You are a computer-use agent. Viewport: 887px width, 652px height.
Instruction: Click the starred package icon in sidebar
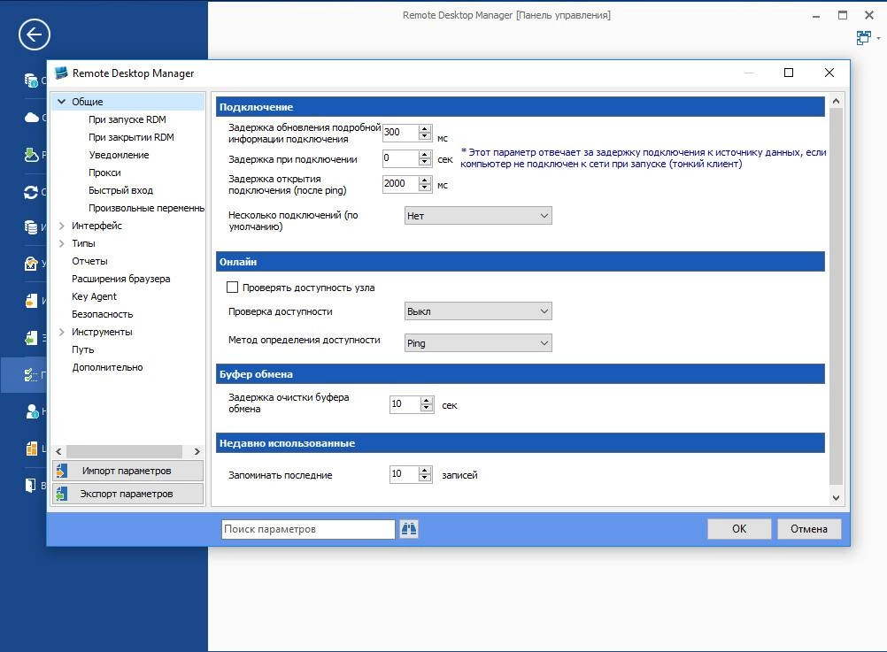tap(31, 264)
